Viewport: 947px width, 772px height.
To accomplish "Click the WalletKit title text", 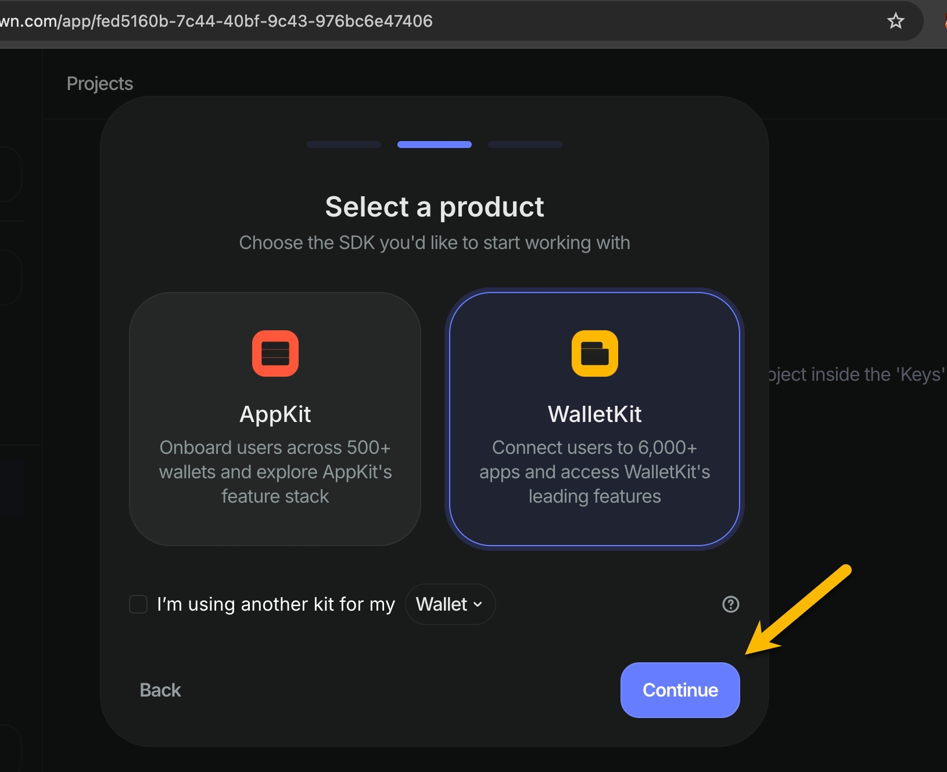I will pos(594,414).
